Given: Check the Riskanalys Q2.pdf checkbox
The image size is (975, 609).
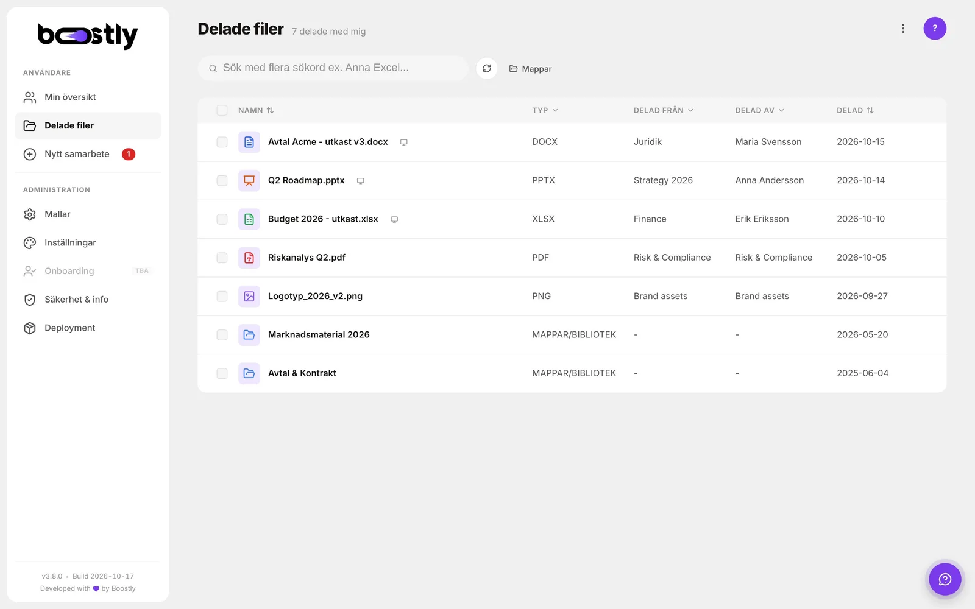Looking at the screenshot, I should (222, 258).
